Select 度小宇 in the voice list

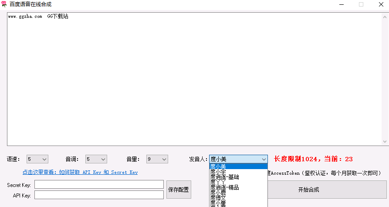[238, 172]
